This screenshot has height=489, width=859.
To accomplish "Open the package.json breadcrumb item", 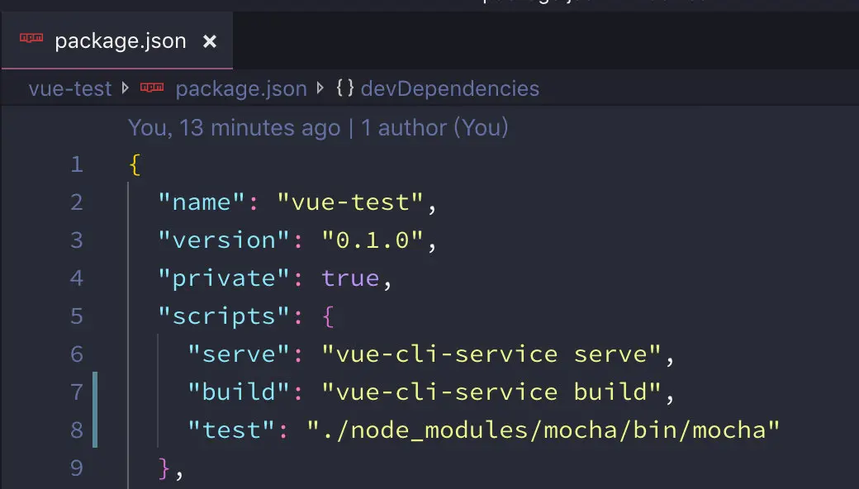I will click(x=240, y=88).
